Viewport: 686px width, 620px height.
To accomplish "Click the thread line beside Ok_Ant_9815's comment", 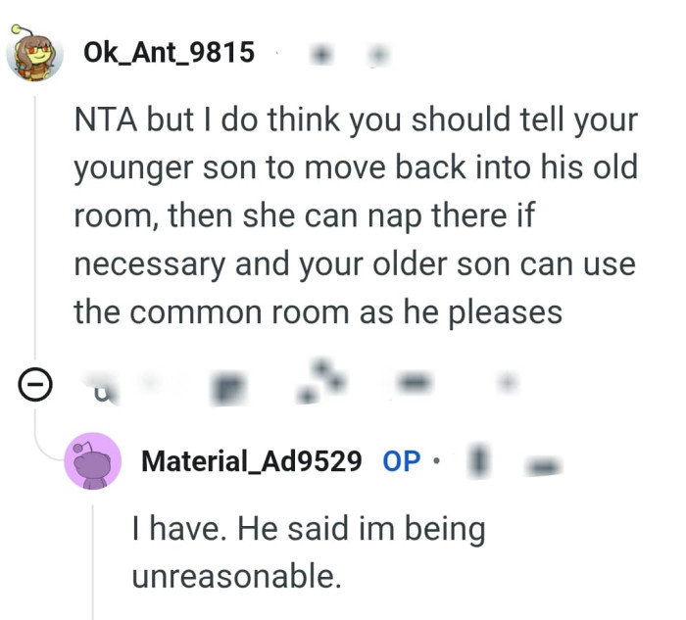I will [x=37, y=225].
